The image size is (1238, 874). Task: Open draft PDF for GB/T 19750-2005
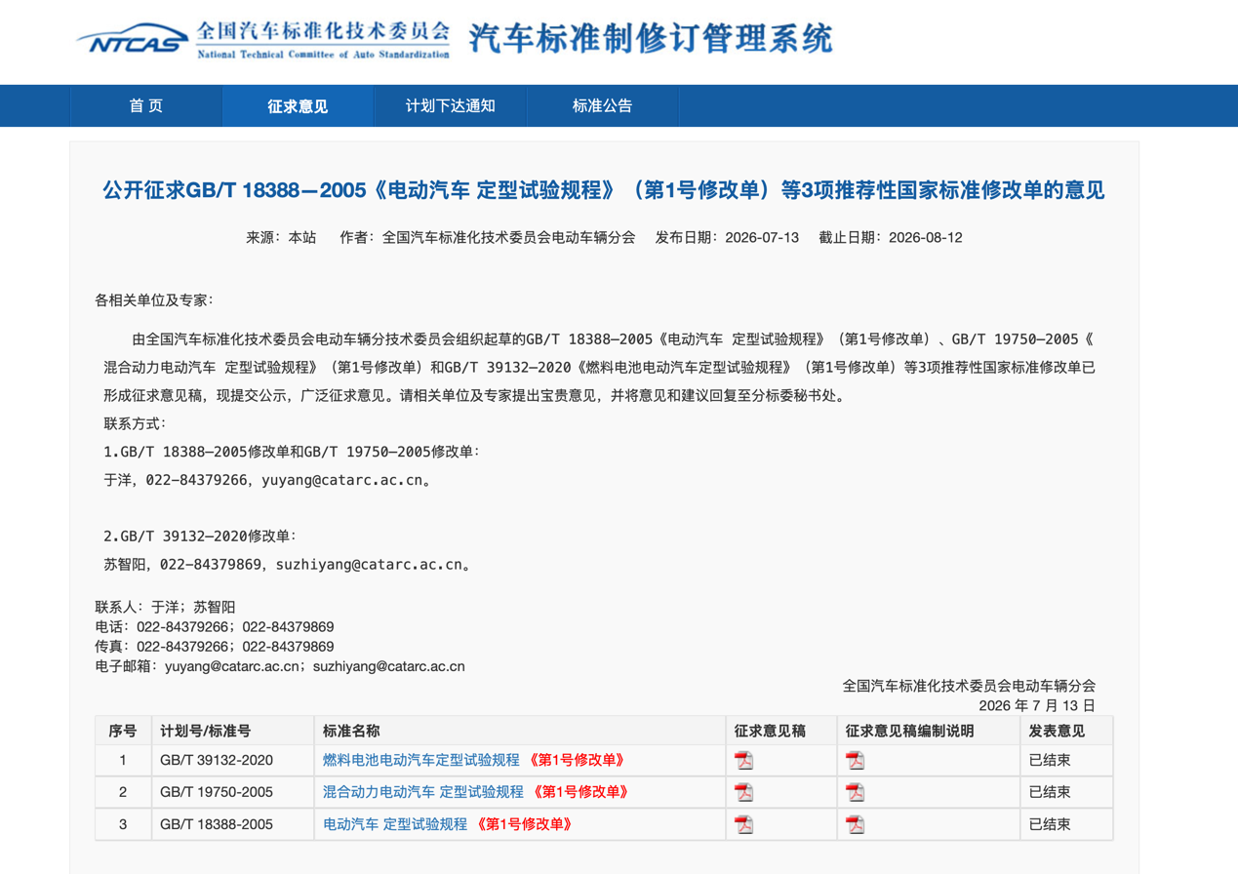[744, 792]
